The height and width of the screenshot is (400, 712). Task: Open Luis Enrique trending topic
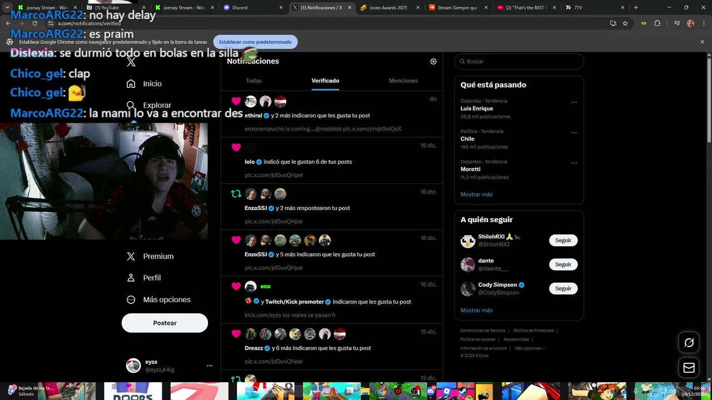click(x=519, y=109)
